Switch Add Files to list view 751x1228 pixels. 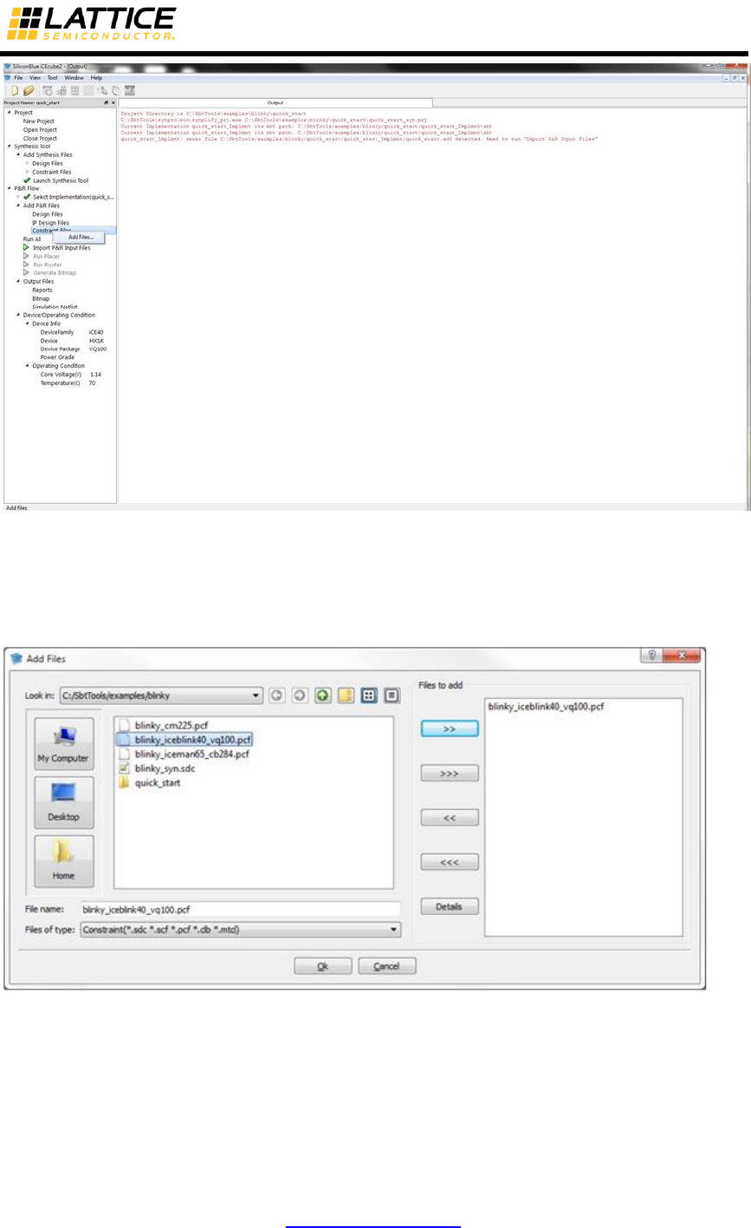(367, 695)
